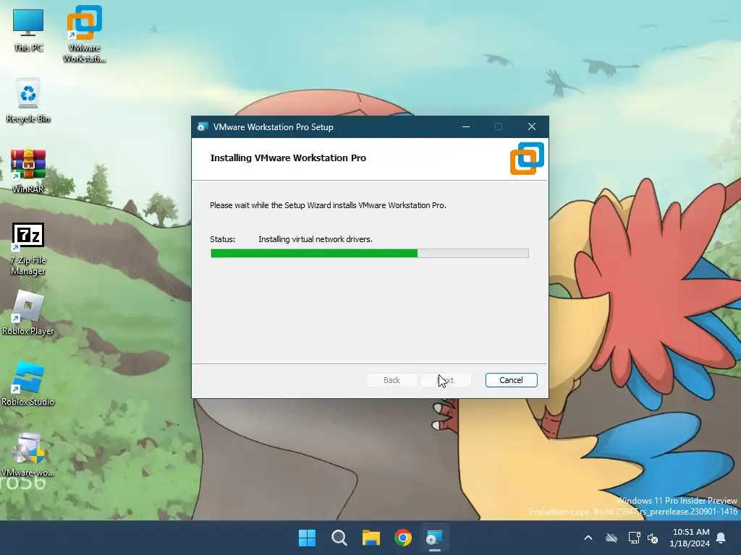Open the Windows Start menu

pos(307,538)
